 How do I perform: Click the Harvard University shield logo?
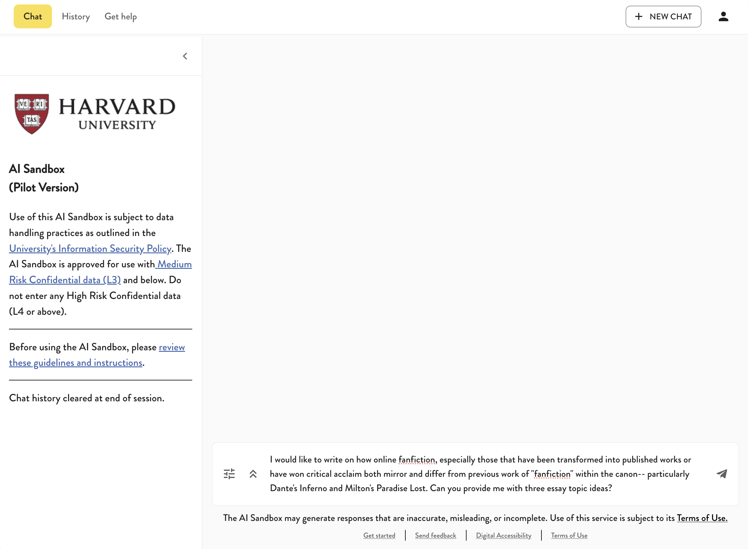[x=32, y=114]
